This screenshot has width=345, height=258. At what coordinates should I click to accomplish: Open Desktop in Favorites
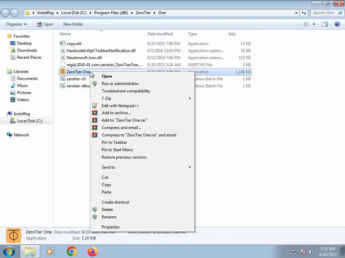point(24,43)
